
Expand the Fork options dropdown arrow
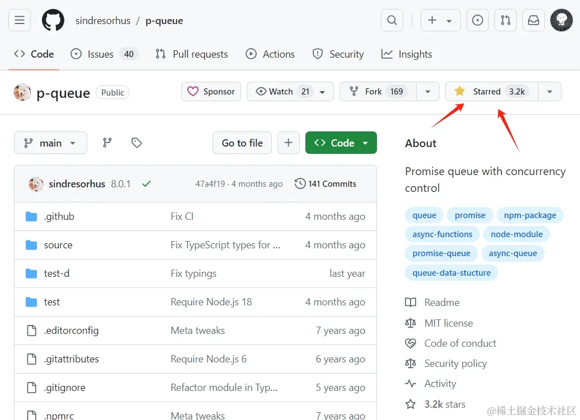coord(428,91)
